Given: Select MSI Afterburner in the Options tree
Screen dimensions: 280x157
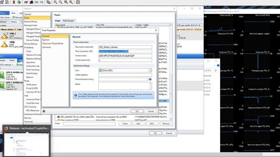Looking at the screenshot, I should pos(33,110).
